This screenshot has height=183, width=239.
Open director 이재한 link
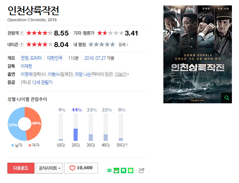tap(26, 66)
